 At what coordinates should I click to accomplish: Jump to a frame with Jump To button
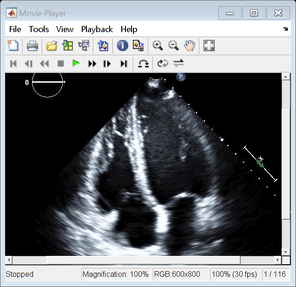coord(144,64)
